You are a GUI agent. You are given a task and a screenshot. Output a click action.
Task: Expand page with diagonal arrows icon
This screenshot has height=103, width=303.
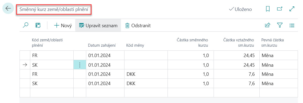coord(292,9)
